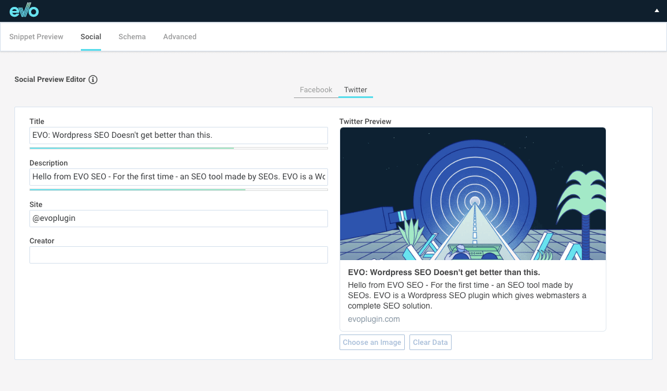Click the empty Creator field
Image resolution: width=667 pixels, height=391 pixels.
pyautogui.click(x=178, y=254)
